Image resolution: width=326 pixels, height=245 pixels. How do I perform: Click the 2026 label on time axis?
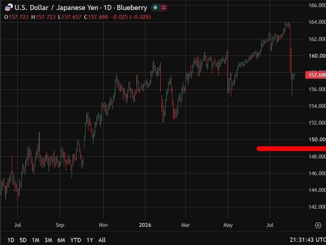pyautogui.click(x=145, y=225)
